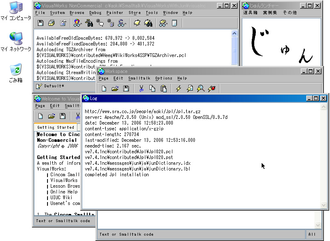Copy using the Workspace toolbar copy icon

pyautogui.click(x=152, y=89)
